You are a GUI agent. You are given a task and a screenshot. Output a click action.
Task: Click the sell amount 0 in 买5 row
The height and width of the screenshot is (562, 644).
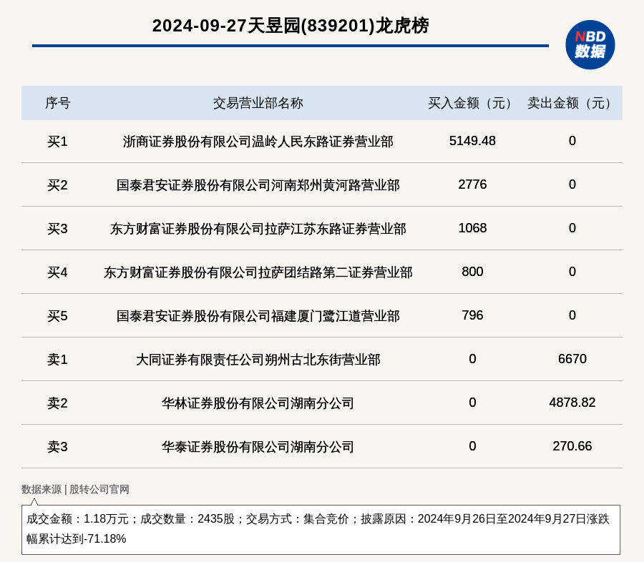[572, 315]
